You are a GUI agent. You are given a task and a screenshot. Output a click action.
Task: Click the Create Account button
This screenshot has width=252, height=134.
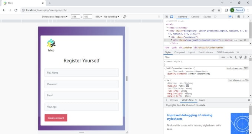(x=56, y=118)
